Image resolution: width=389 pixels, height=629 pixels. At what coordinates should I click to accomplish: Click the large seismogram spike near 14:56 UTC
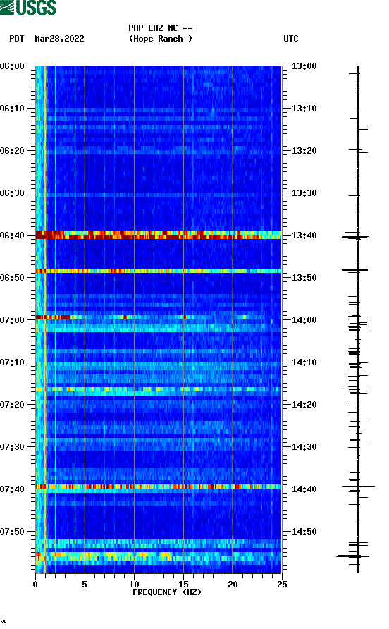pos(352,556)
